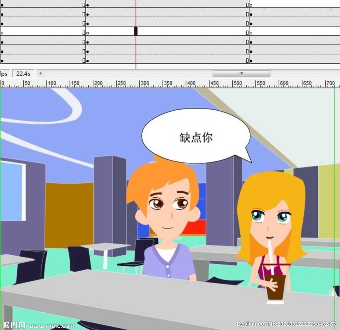The image size is (340, 330).
Task: Click the horizontal timeline scrollbar thumb
Action: [x=241, y=74]
